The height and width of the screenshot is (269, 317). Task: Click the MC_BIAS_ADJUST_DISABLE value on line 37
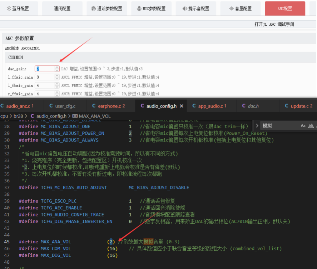tap(159, 188)
